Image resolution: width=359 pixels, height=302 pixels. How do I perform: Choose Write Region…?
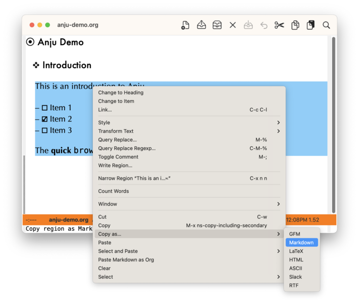(189, 165)
